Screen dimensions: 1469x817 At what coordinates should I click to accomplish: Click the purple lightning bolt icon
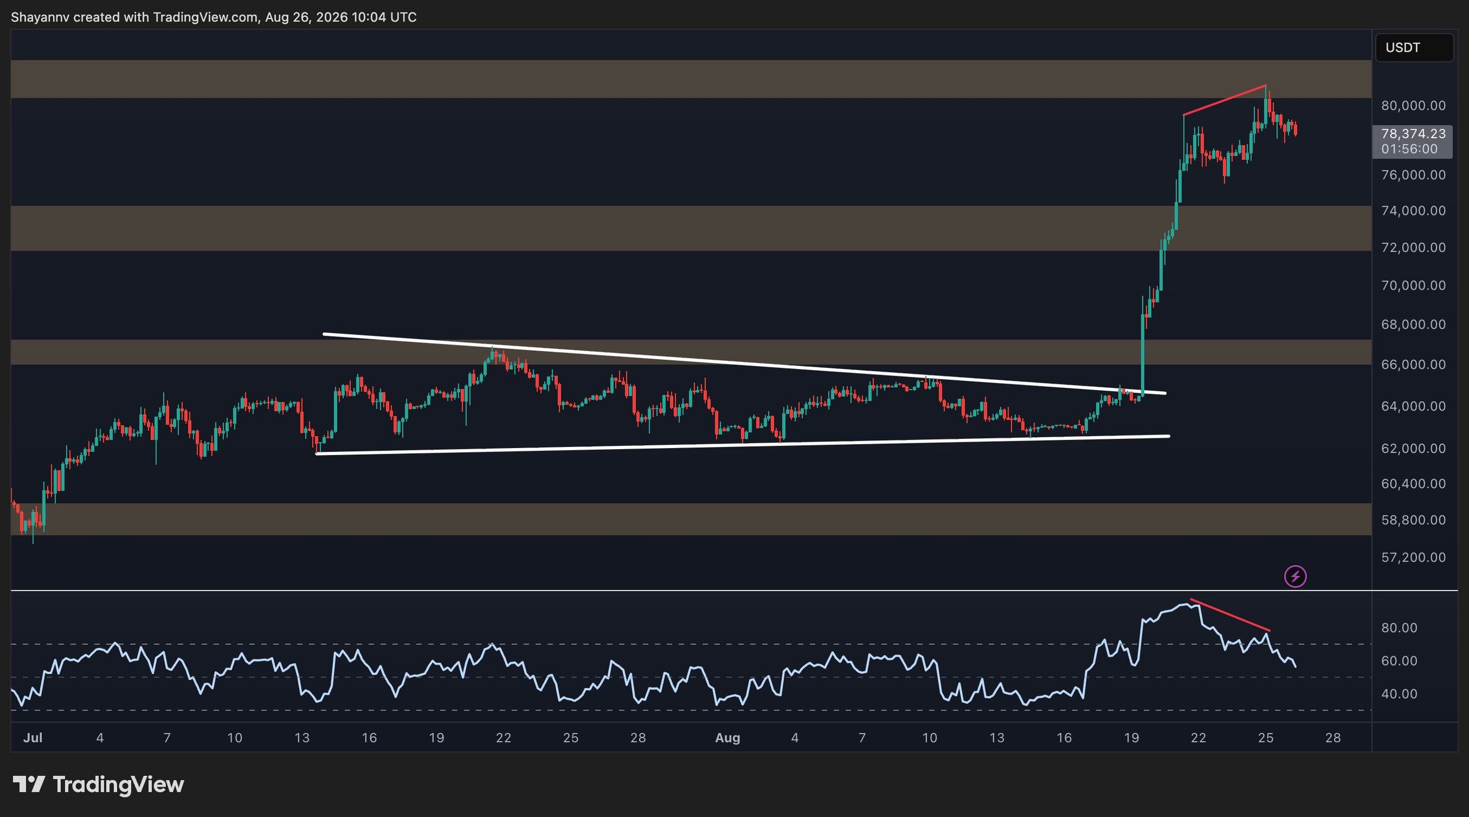point(1295,576)
